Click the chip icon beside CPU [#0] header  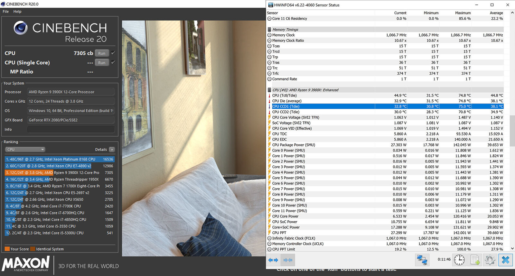pyautogui.click(x=269, y=90)
